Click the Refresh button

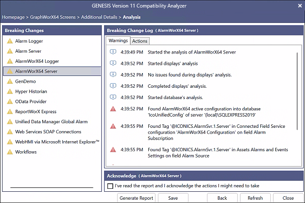click(255, 198)
